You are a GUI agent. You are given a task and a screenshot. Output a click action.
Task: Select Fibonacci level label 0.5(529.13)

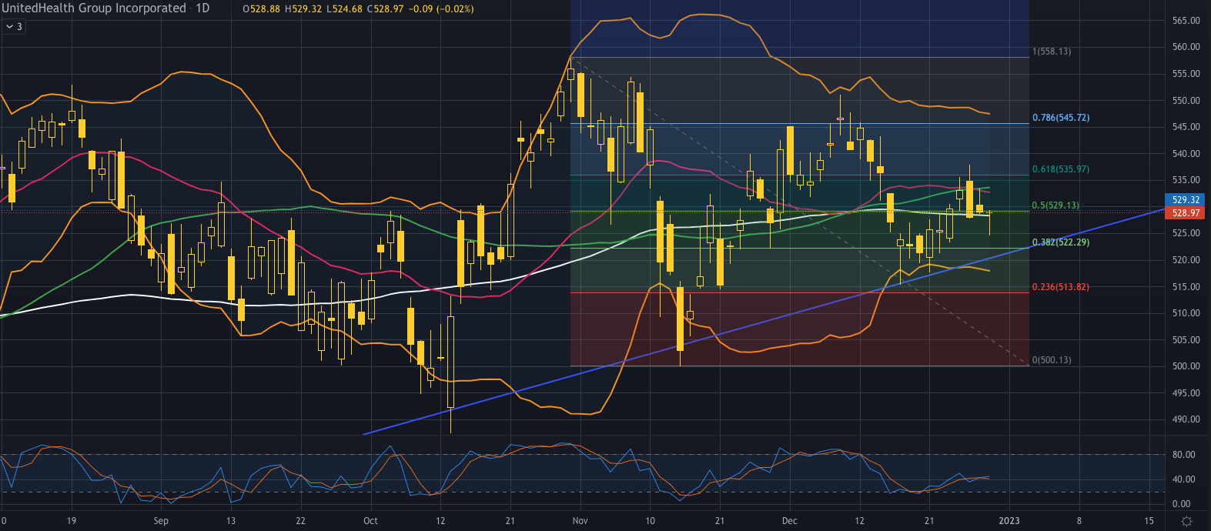click(1055, 205)
